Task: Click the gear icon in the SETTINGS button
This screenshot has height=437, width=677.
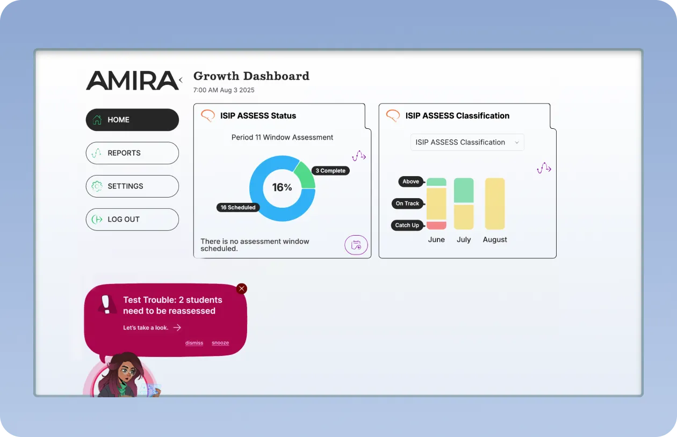Action: point(97,186)
